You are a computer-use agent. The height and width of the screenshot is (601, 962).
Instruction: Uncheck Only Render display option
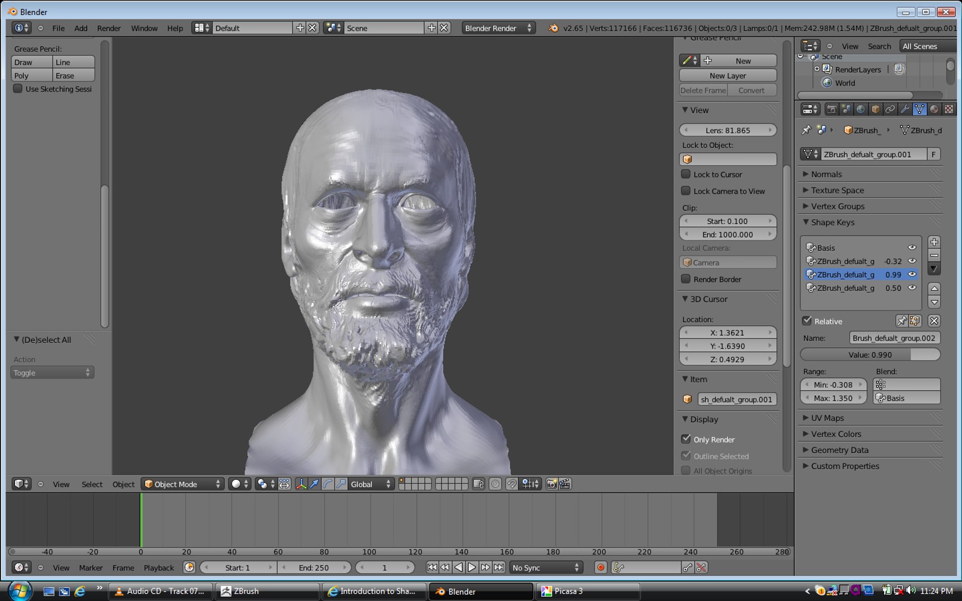(686, 439)
